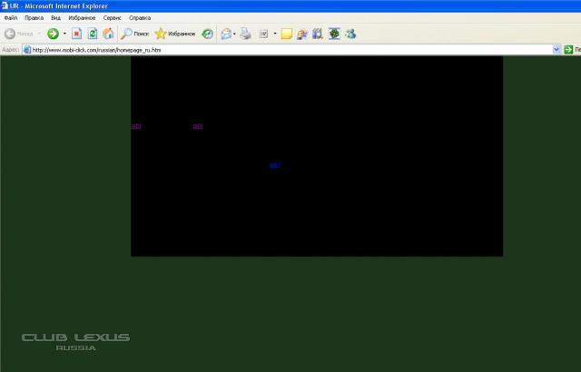Click the address bar URL field
This screenshot has height=372, width=581.
pyautogui.click(x=272, y=50)
